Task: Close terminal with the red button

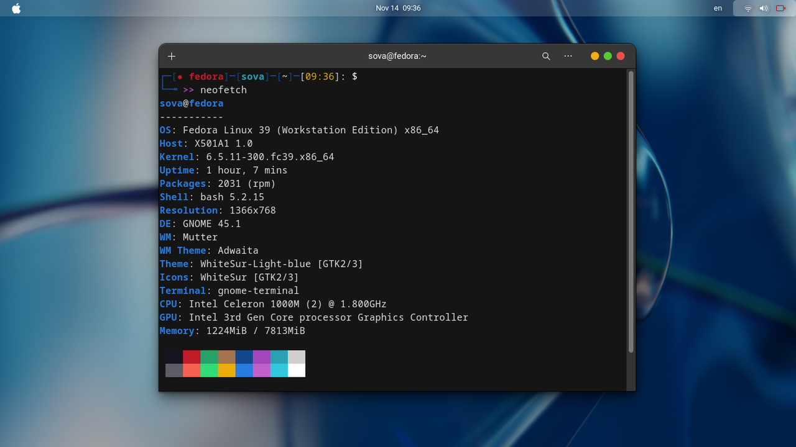Action: [621, 56]
